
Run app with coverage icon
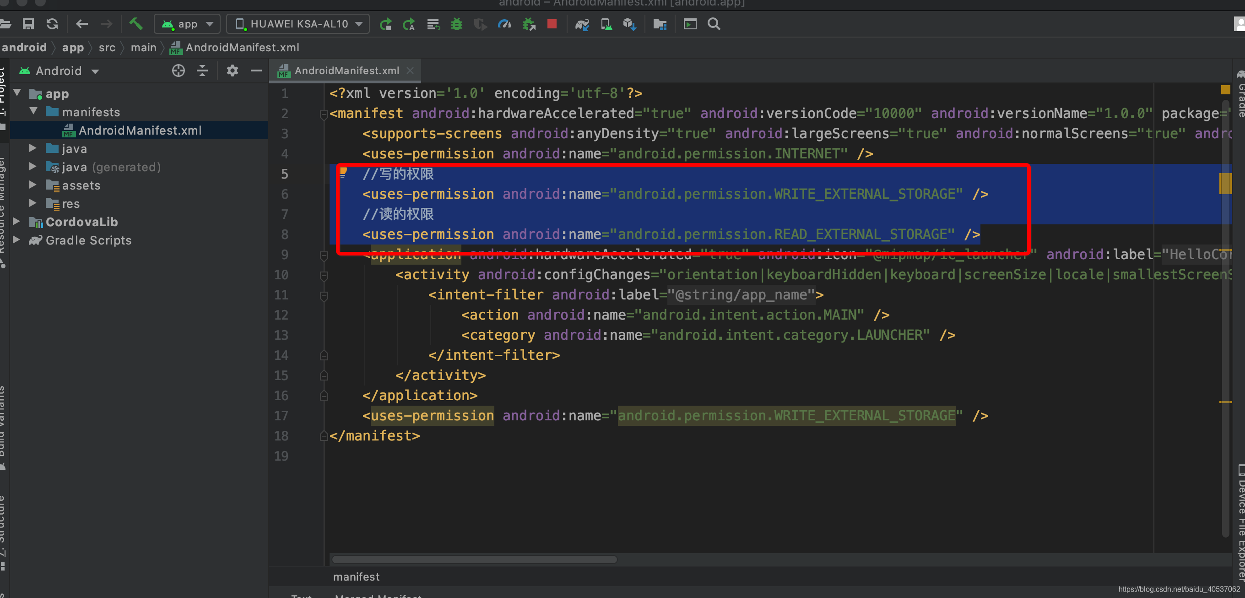tap(481, 24)
